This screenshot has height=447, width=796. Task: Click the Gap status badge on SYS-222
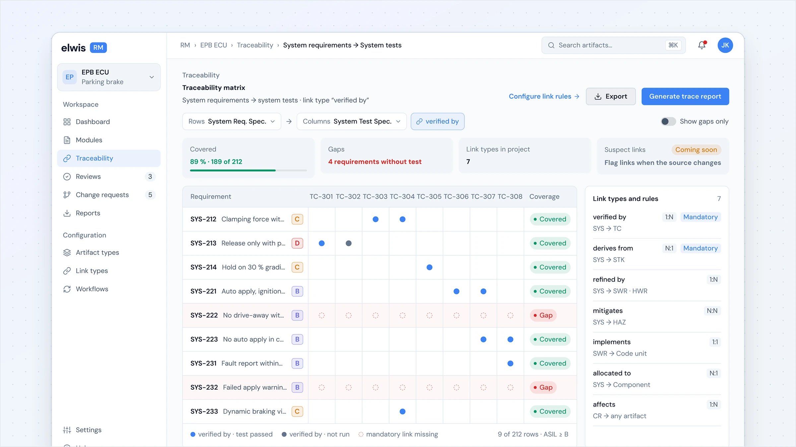pyautogui.click(x=543, y=316)
